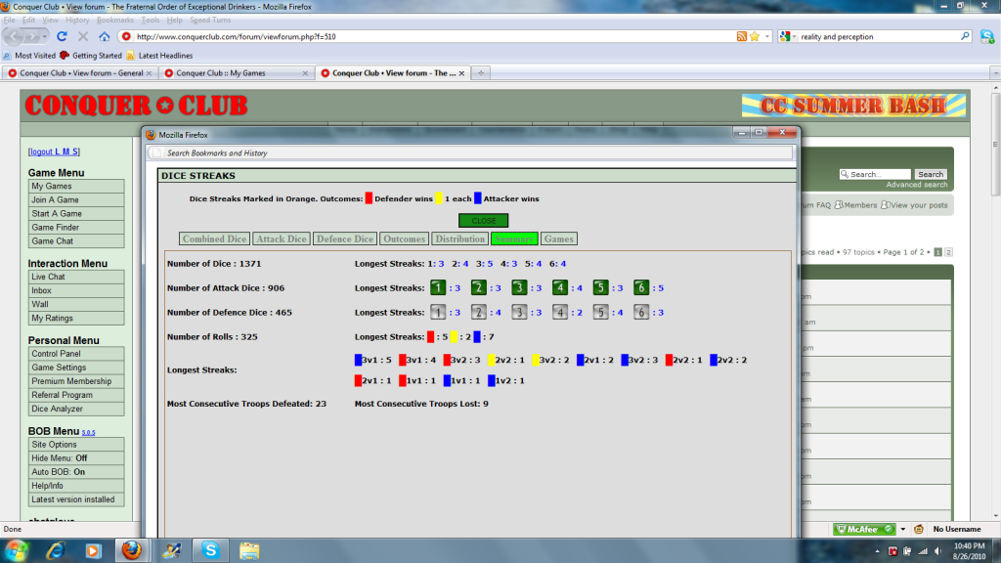
Task: Click yellow 1 each legend swatch
Action: 439,198
